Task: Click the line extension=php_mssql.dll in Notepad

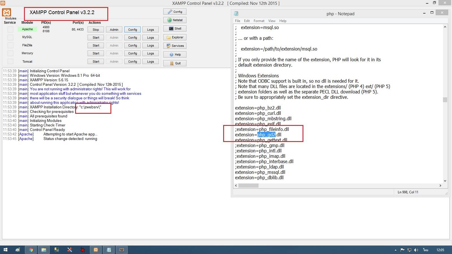Action: (x=260, y=172)
